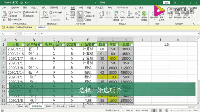Viewport: 200px width, 112px height.
Task: Click Consolidate (合并计算)
Action: 130,15
